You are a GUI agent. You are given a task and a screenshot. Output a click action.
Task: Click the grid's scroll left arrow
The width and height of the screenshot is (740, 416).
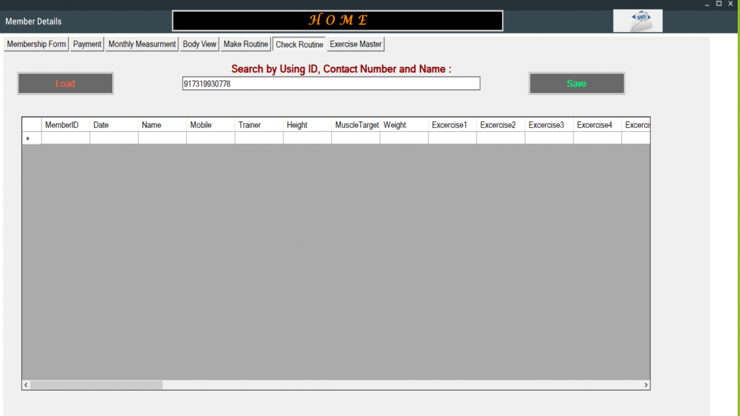click(x=26, y=385)
